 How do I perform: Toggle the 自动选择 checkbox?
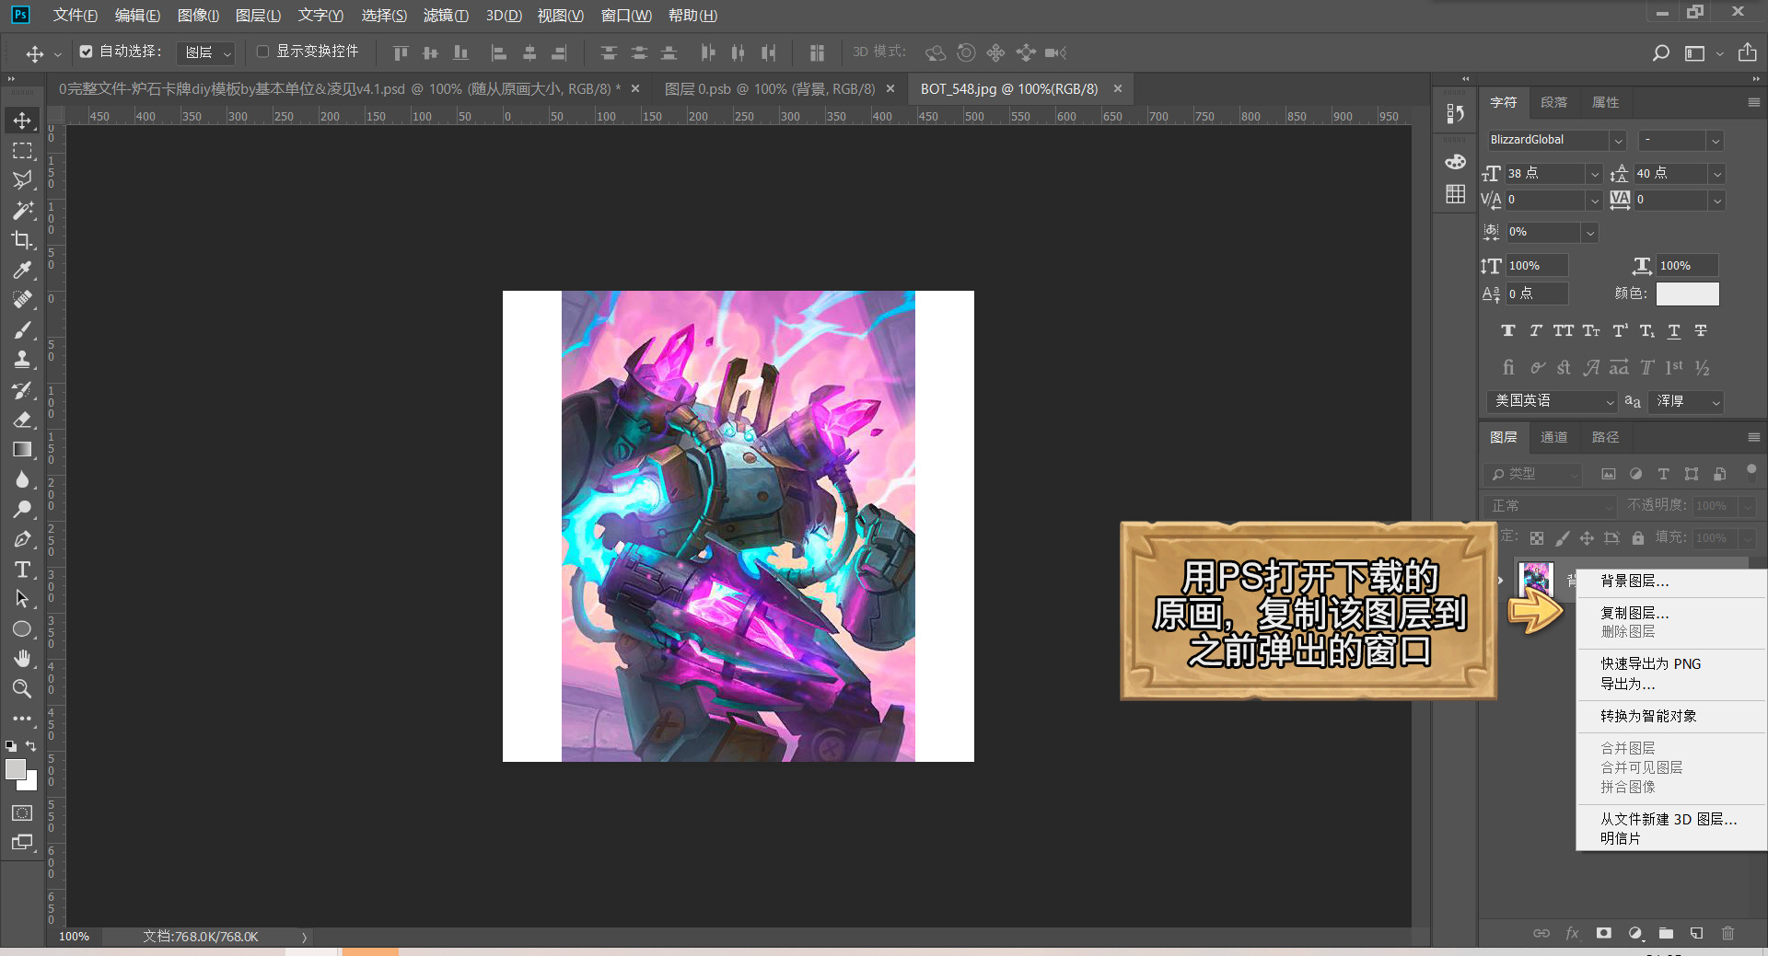86,52
